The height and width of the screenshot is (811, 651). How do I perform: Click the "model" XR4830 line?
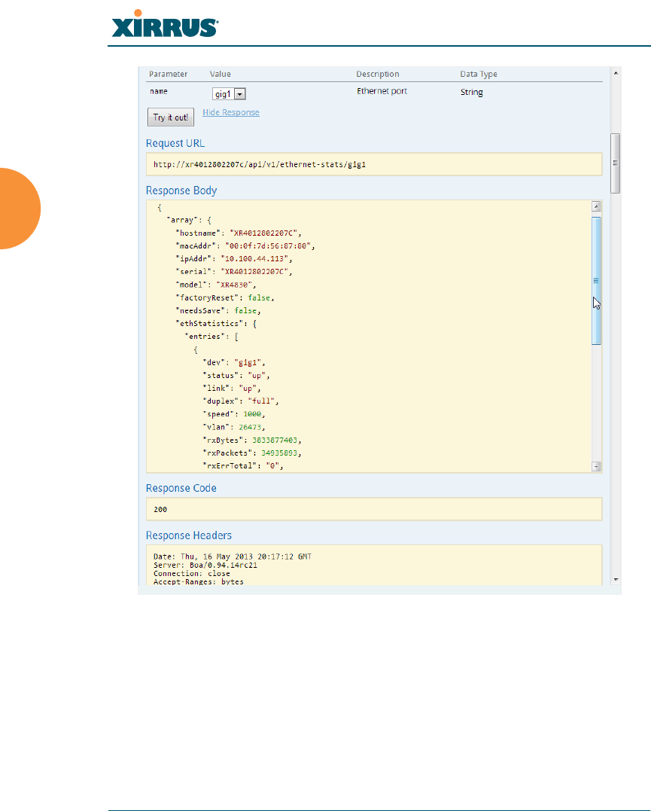click(216, 285)
